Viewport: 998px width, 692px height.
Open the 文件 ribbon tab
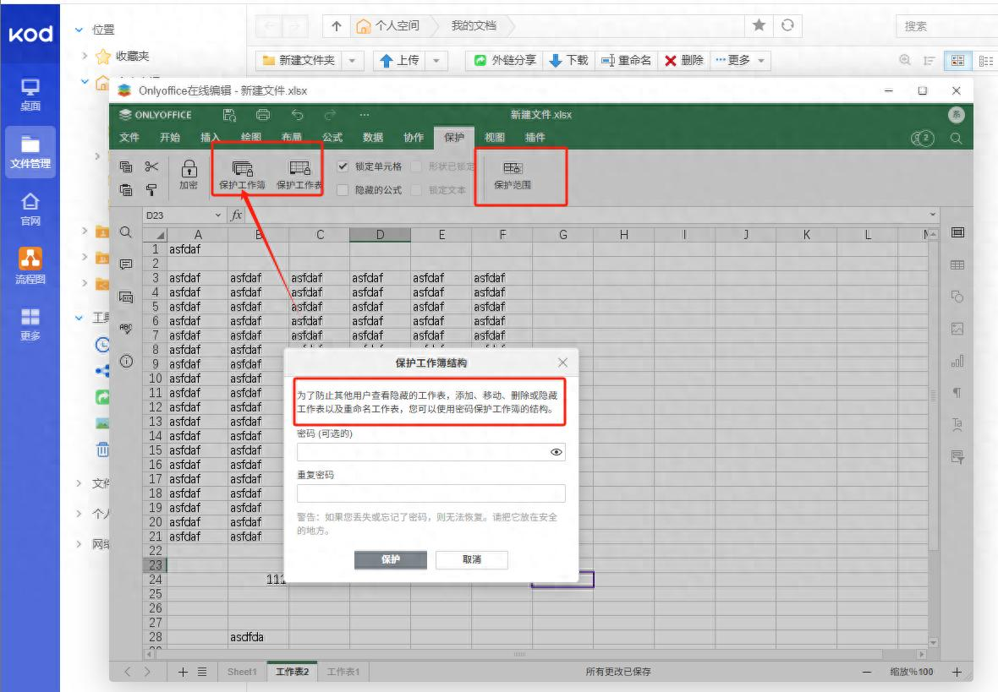[129, 138]
